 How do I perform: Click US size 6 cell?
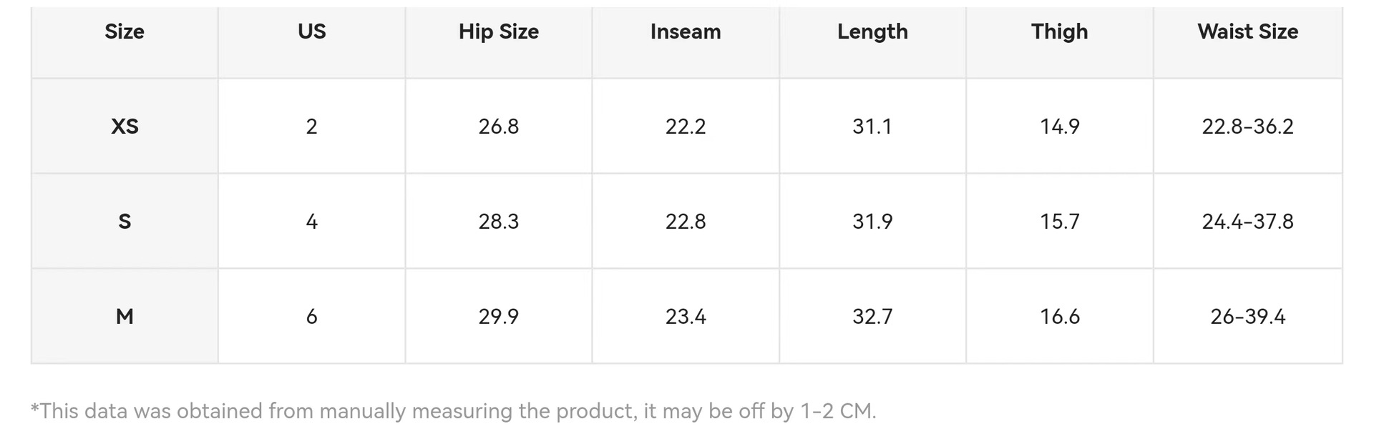pos(311,317)
